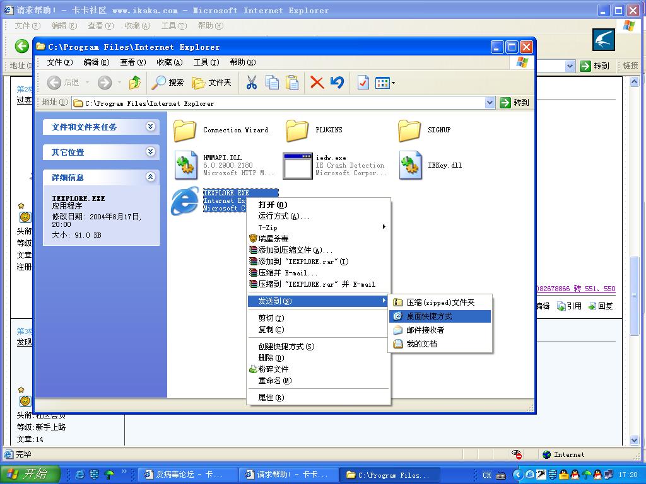Image resolution: width=646 pixels, height=484 pixels.
Task: Choose 瑞星杀毒 scan entry
Action: tap(319, 239)
